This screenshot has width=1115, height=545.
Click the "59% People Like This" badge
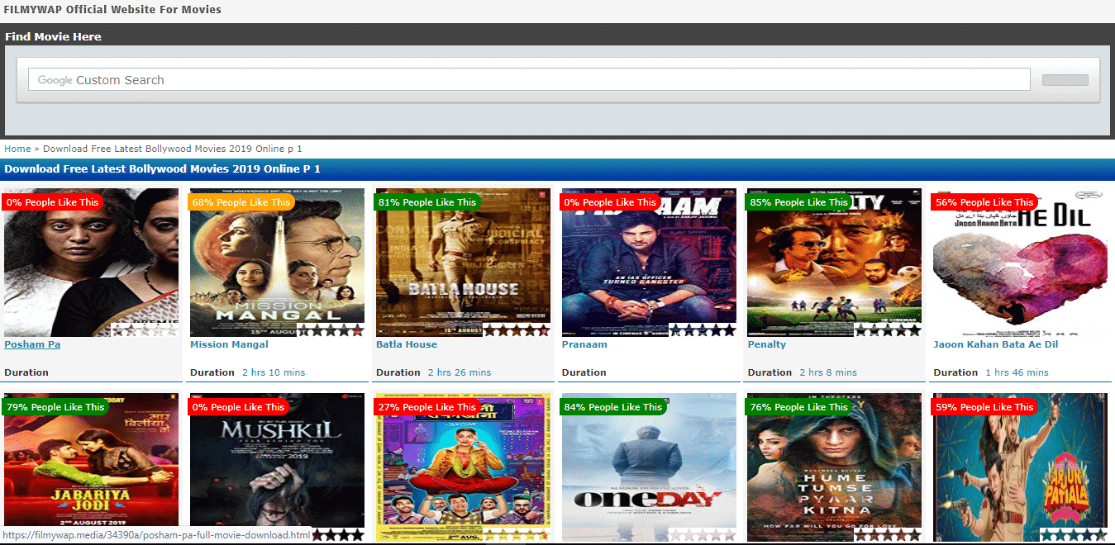coord(985,407)
